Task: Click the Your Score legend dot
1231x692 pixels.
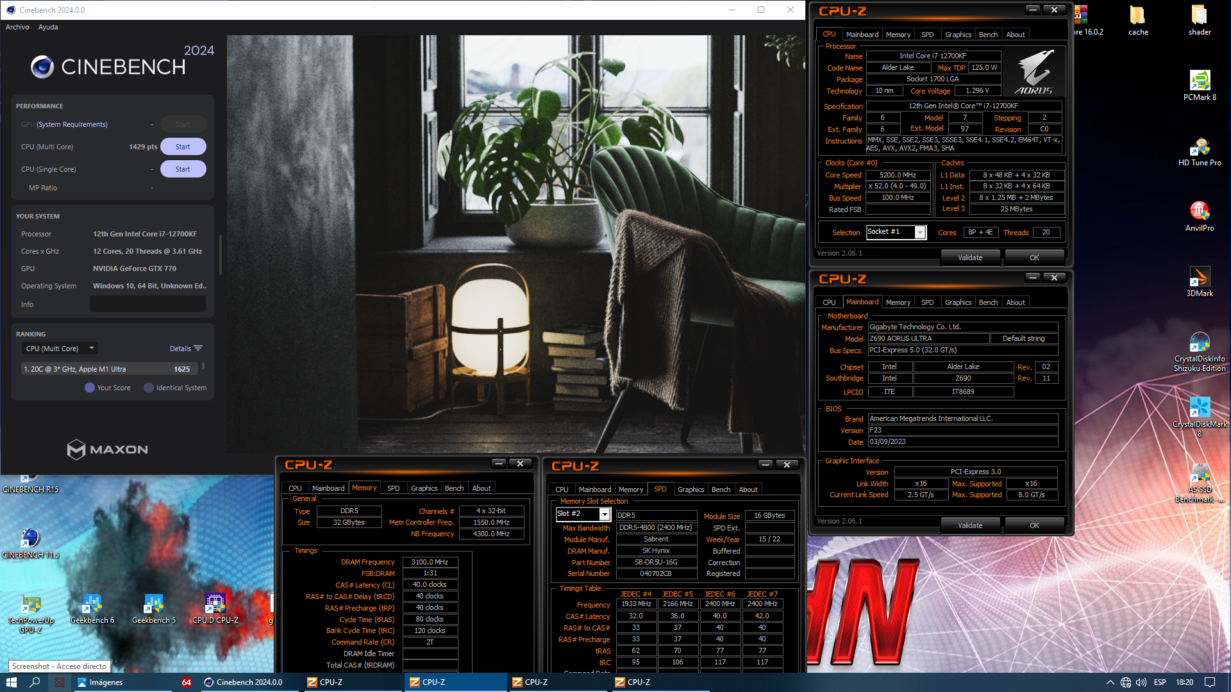Action: (90, 388)
